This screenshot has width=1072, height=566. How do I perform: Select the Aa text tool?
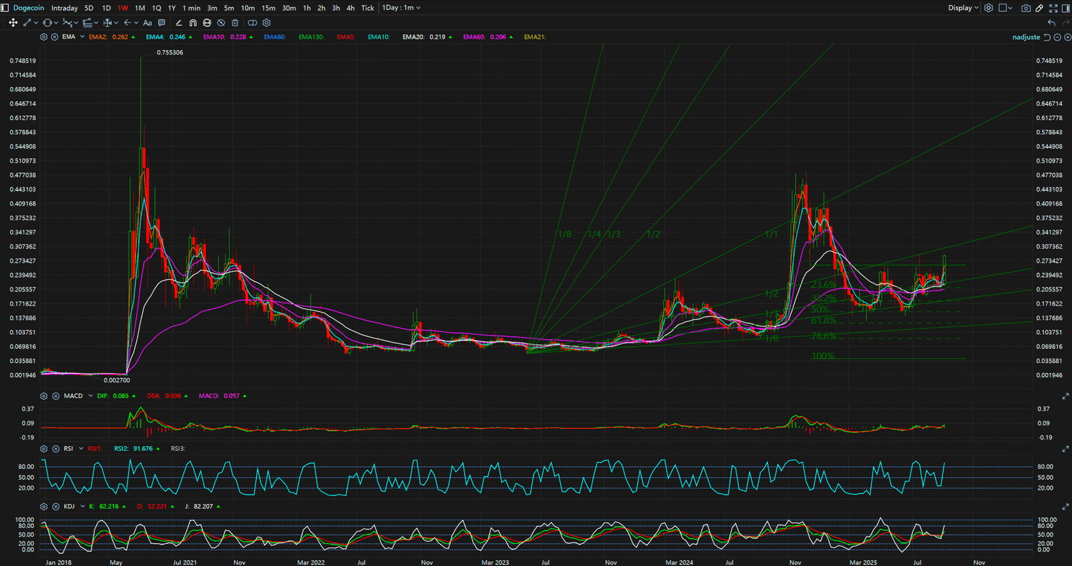pos(147,23)
